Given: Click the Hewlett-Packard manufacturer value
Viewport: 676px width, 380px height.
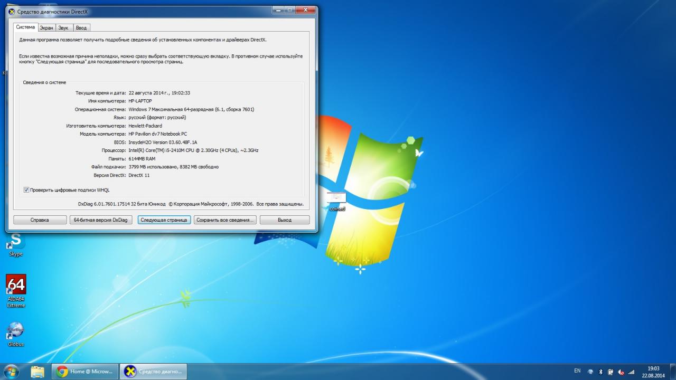Looking at the screenshot, I should point(145,126).
